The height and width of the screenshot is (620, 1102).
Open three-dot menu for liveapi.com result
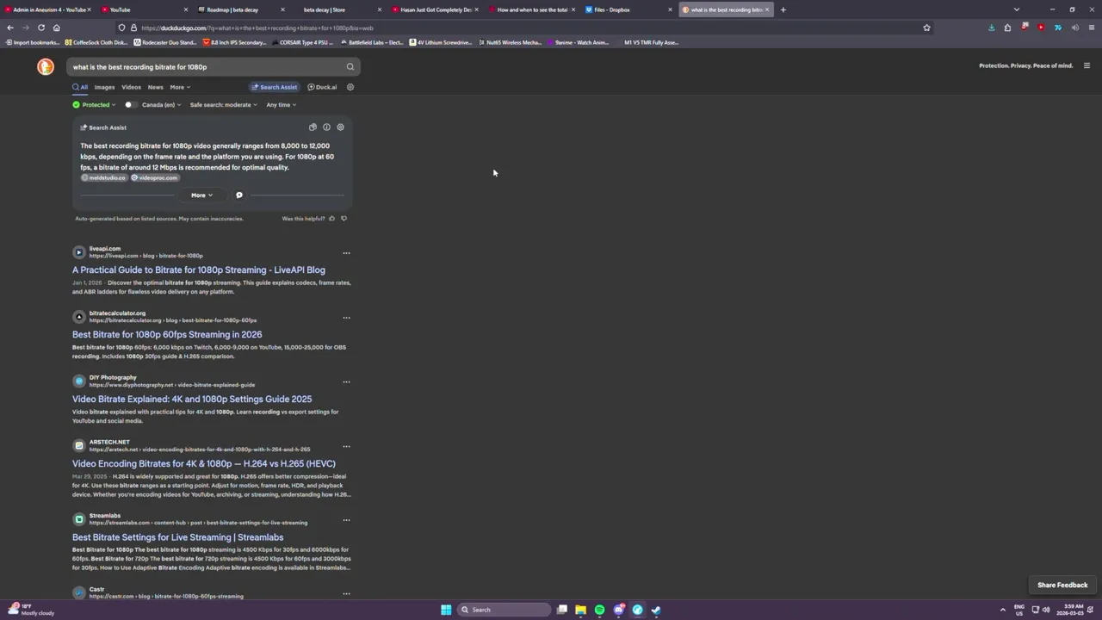click(x=346, y=253)
